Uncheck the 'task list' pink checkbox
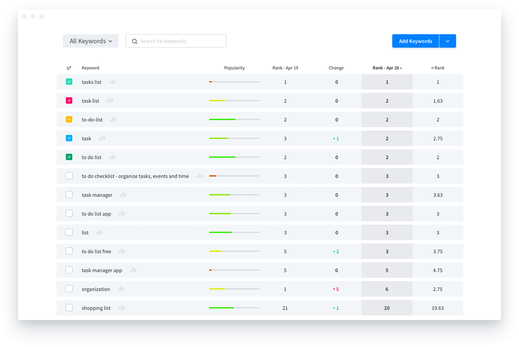The image size is (519, 347). pos(69,101)
